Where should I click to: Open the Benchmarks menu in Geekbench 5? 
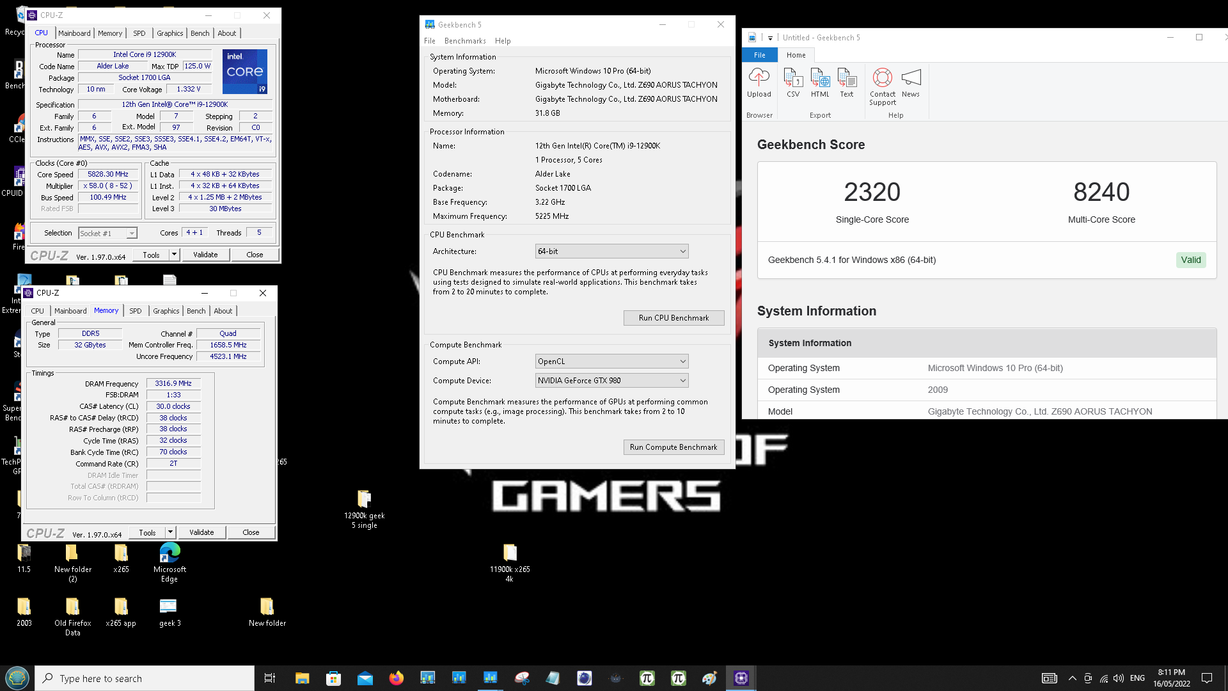coord(465,41)
